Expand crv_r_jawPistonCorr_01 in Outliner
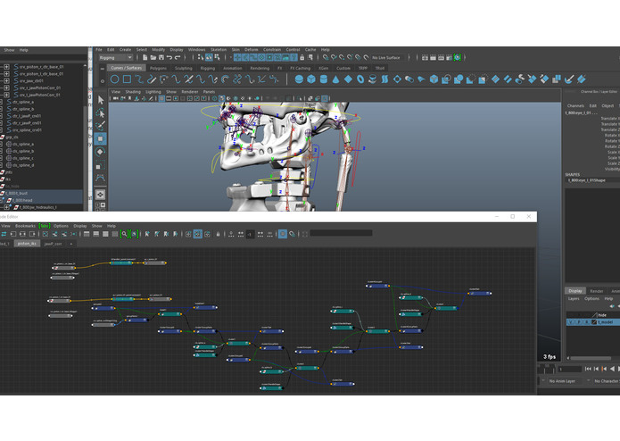 point(7,87)
